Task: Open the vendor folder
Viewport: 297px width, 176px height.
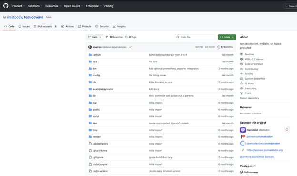Action: [97, 137]
